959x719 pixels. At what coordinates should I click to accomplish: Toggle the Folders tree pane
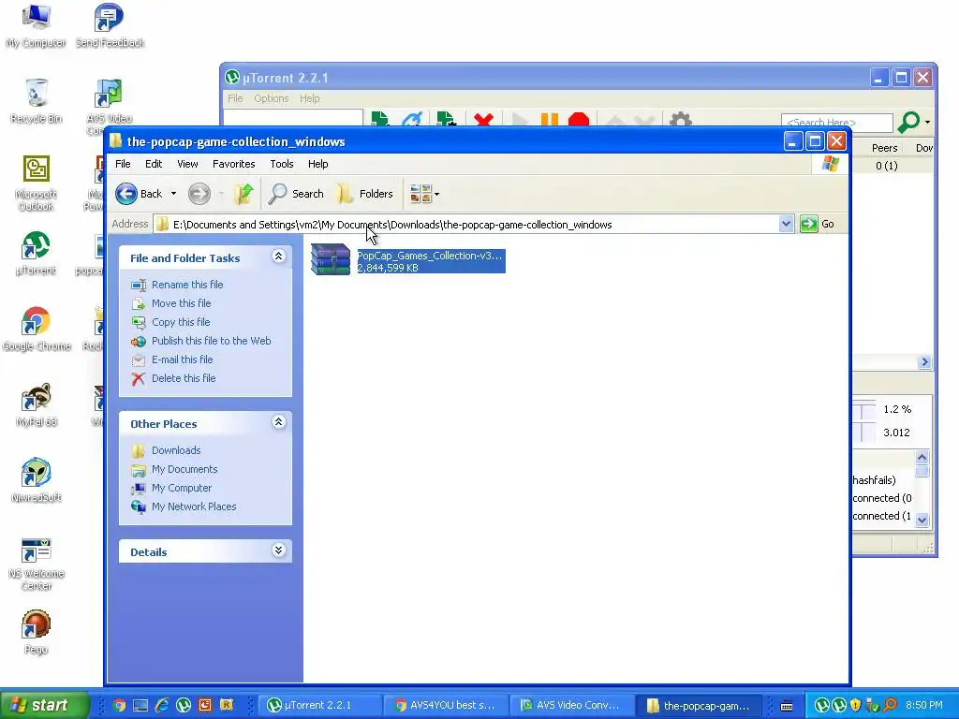click(x=365, y=194)
